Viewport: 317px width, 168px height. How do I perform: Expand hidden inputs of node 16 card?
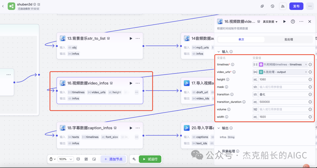[137, 92]
